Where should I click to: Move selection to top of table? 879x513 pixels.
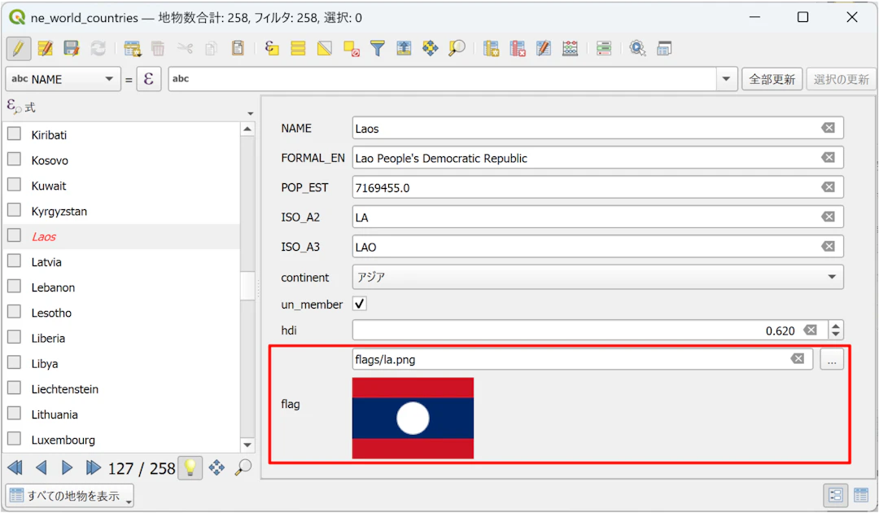pos(404,49)
